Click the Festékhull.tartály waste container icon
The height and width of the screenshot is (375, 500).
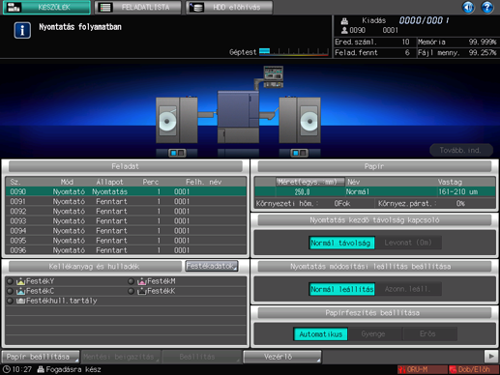(x=20, y=301)
